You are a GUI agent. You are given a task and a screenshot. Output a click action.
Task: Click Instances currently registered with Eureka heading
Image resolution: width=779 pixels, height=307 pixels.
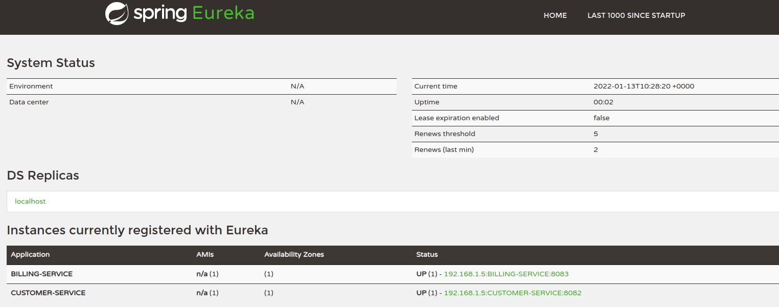pyautogui.click(x=138, y=230)
